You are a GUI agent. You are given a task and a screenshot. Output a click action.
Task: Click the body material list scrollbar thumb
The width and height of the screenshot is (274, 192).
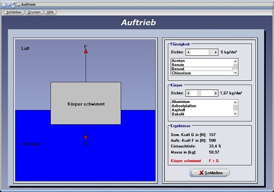(236, 107)
